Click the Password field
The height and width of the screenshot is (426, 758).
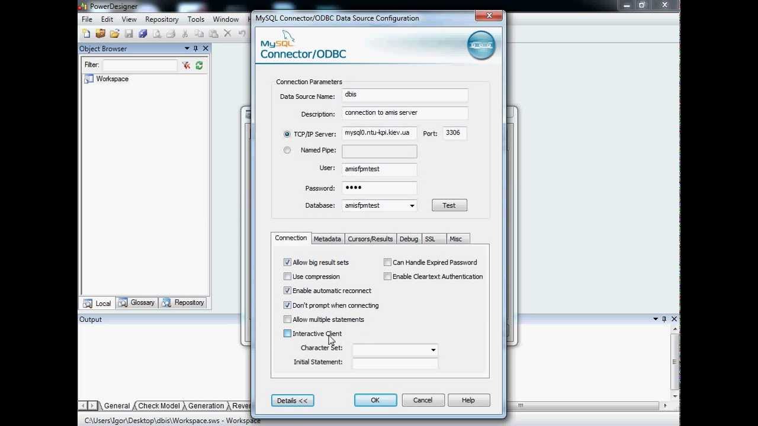[379, 188]
